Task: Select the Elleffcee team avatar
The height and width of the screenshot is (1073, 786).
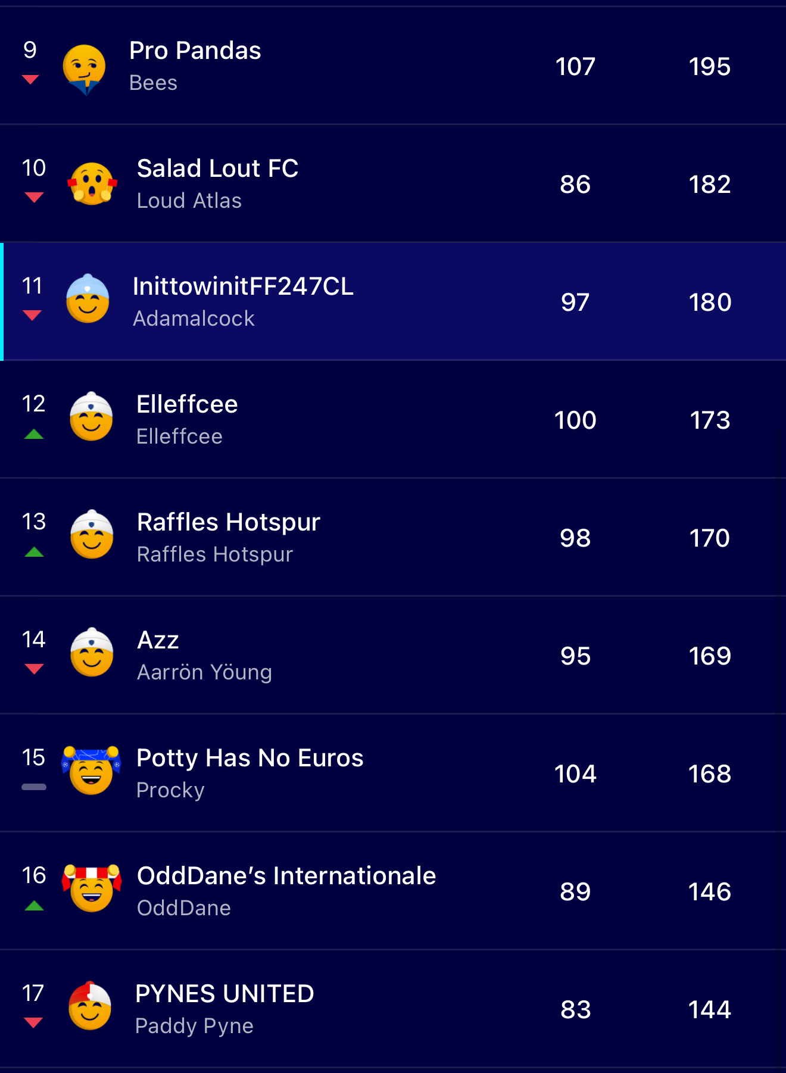Action: (91, 417)
